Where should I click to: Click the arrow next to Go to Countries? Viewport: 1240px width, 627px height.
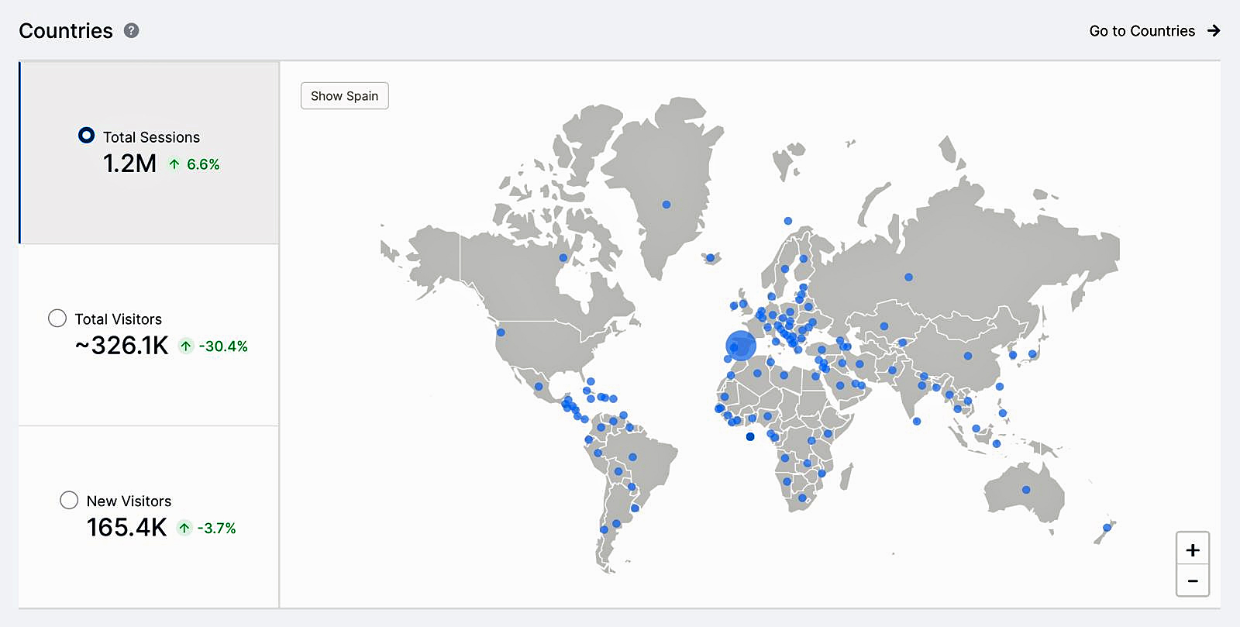1214,31
